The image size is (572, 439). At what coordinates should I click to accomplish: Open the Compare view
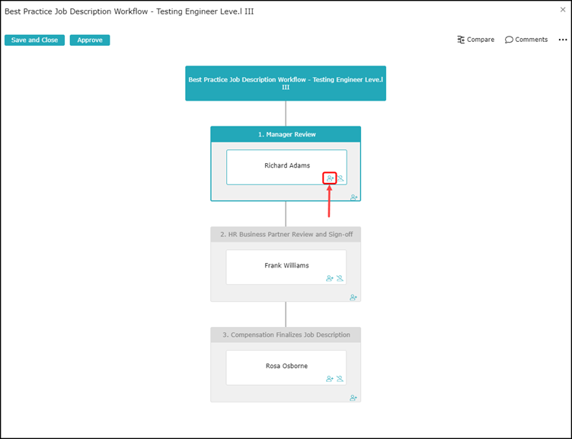(476, 40)
